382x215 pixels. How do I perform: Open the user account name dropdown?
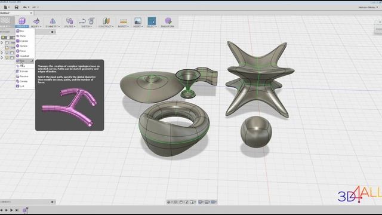point(368,7)
